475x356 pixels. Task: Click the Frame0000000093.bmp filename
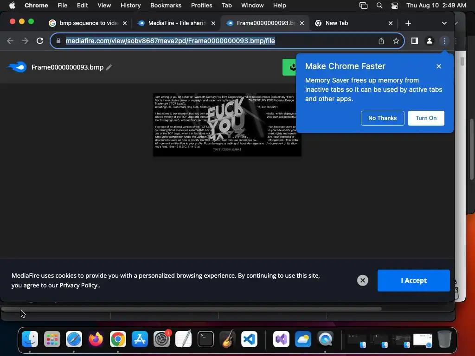[x=67, y=67]
